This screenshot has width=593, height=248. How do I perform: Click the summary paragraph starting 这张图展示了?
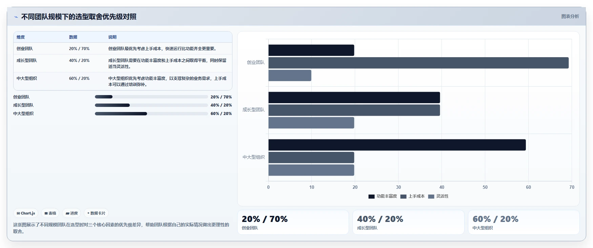click(121, 228)
